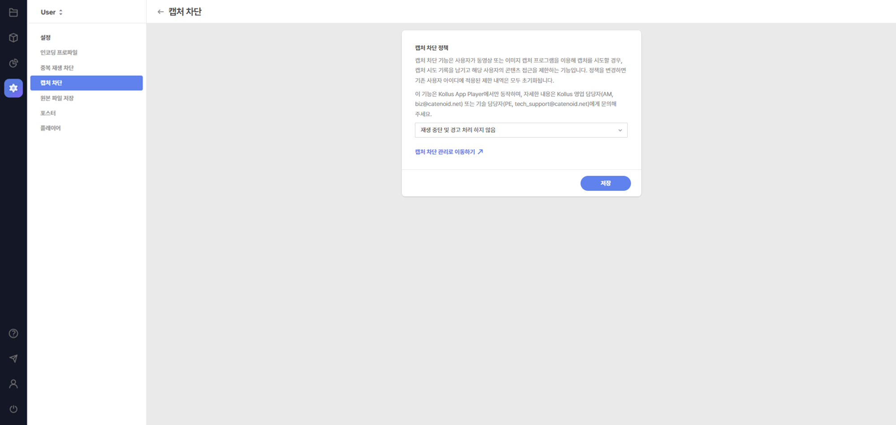
Task: Open the help question mark icon
Action: pyautogui.click(x=13, y=334)
